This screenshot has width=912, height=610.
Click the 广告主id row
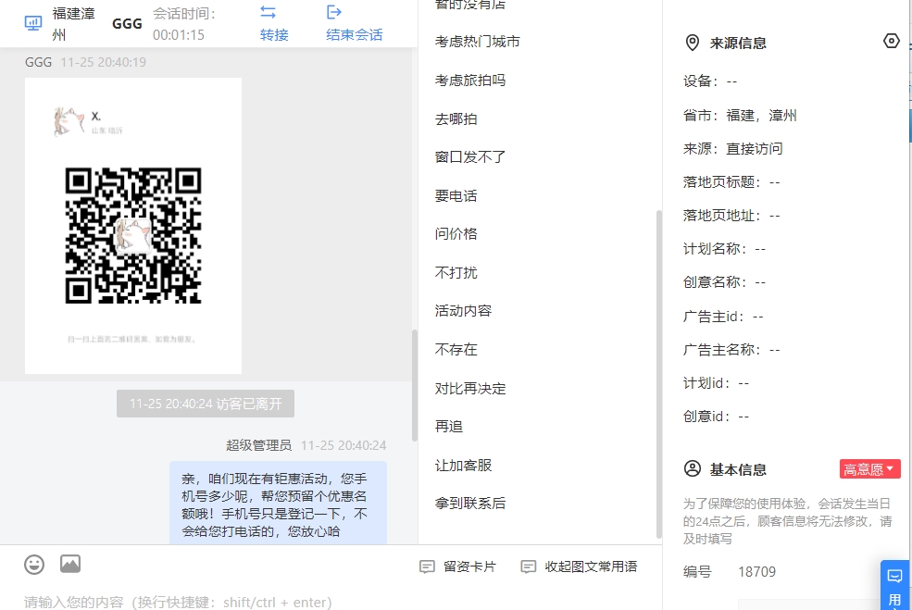tap(723, 317)
